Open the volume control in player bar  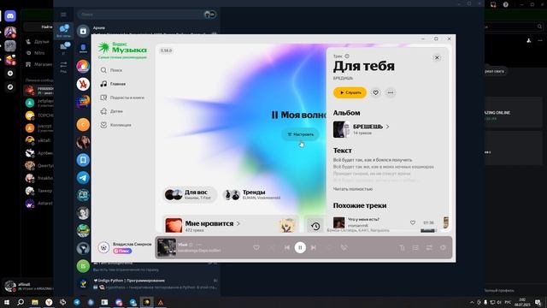coord(443,247)
